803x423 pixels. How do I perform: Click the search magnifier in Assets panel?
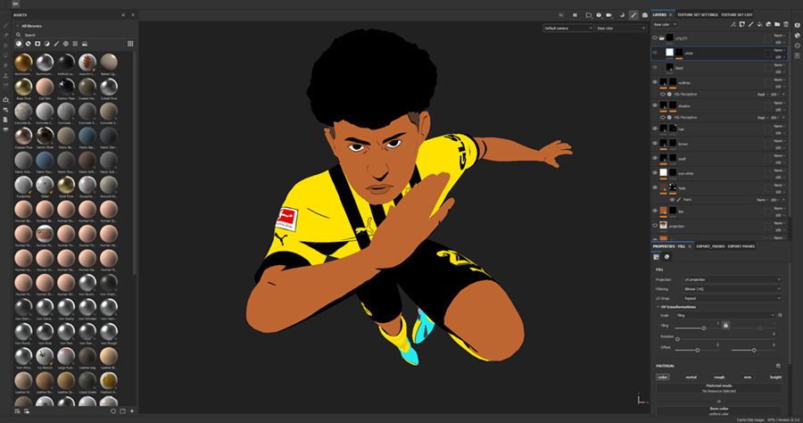19,35
